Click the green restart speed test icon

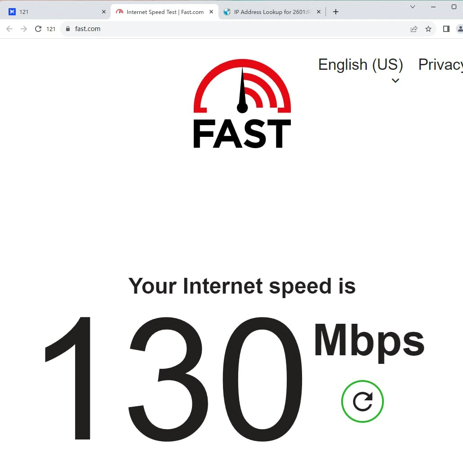[362, 401]
